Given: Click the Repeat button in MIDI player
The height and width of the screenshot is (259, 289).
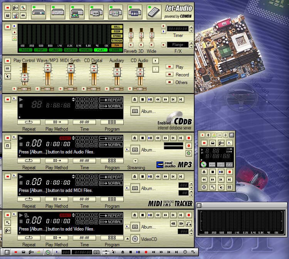Looking at the screenshot, I should 29,199.
